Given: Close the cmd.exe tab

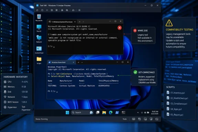Looking at the screenshot, I should pos(75,22).
